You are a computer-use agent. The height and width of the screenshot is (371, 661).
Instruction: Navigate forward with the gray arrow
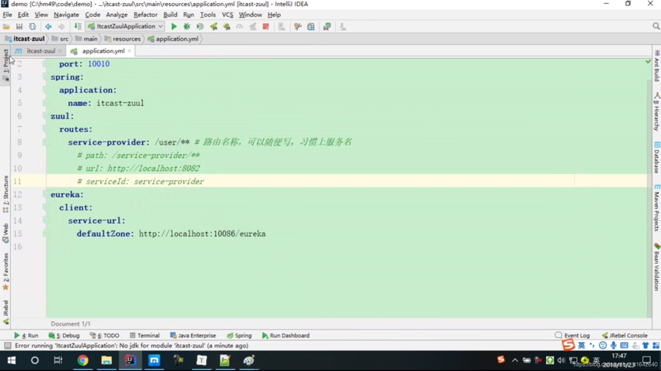(61, 26)
